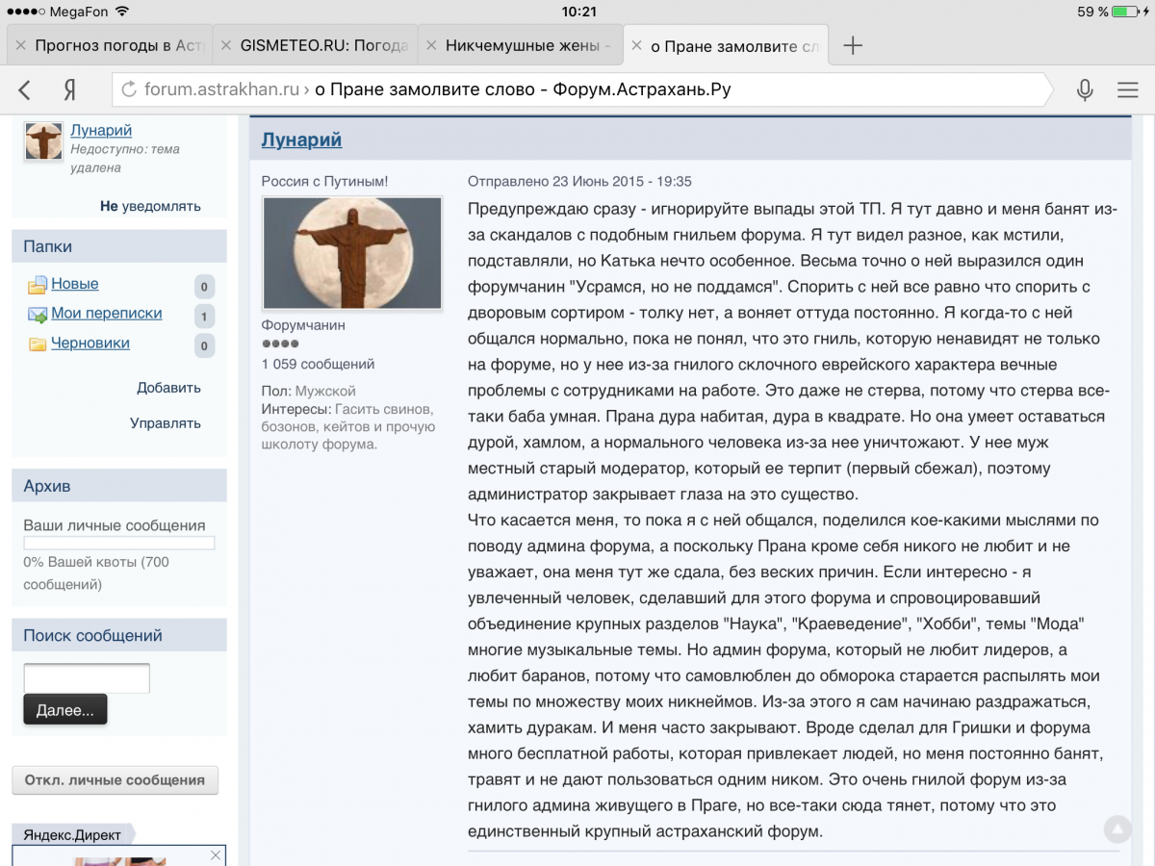This screenshot has height=866, width=1155.
Task: Open the Новые folder
Action: (74, 284)
